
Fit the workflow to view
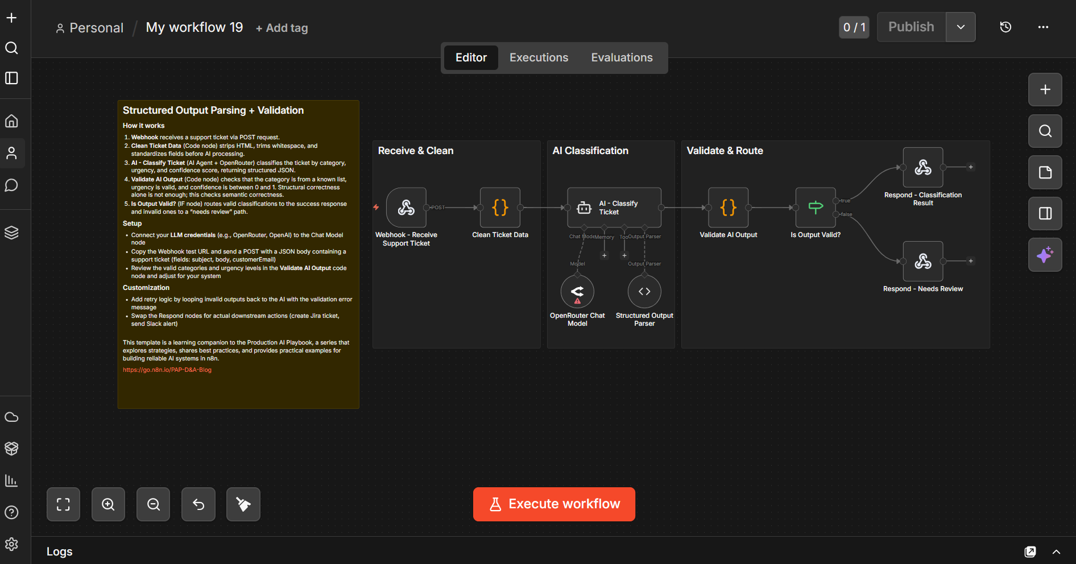click(x=63, y=504)
